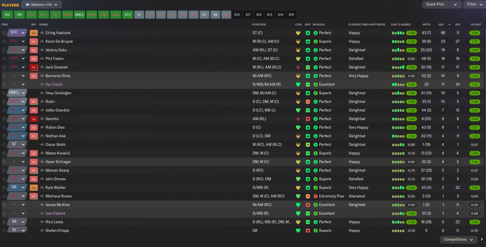Open Kyle Walker's DR position dropdown
Image resolution: width=486 pixels, height=247 pixels.
point(17,187)
